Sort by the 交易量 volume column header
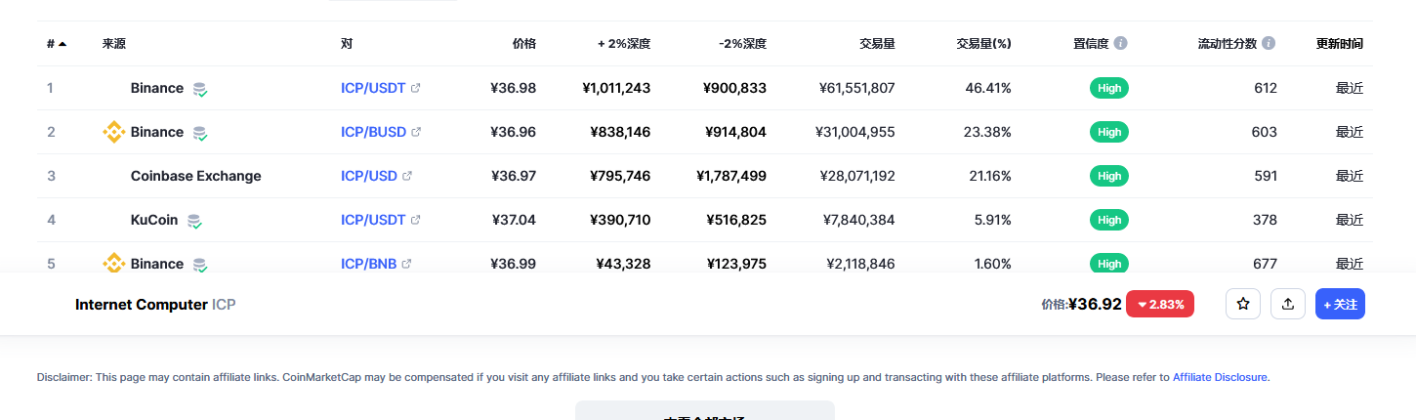This screenshot has width=1416, height=420. (877, 44)
